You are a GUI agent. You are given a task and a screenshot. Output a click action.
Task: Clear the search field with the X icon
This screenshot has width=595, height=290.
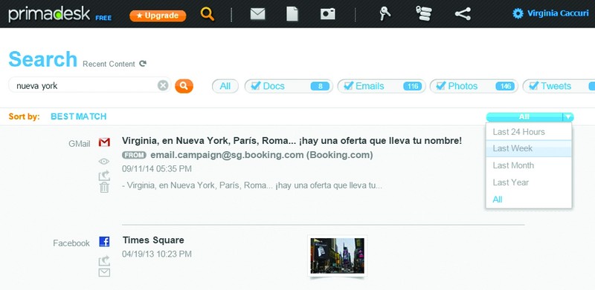click(163, 86)
